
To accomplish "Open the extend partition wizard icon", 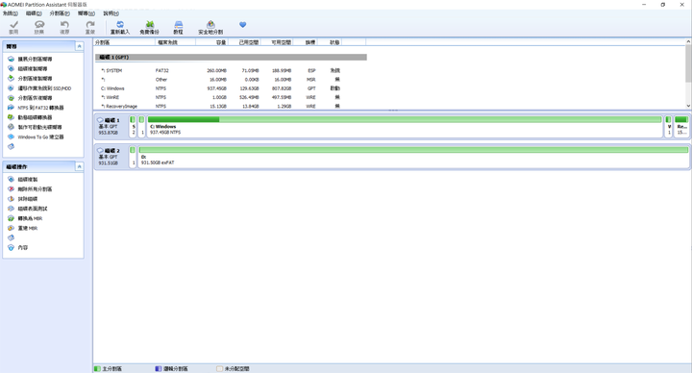I will point(11,59).
